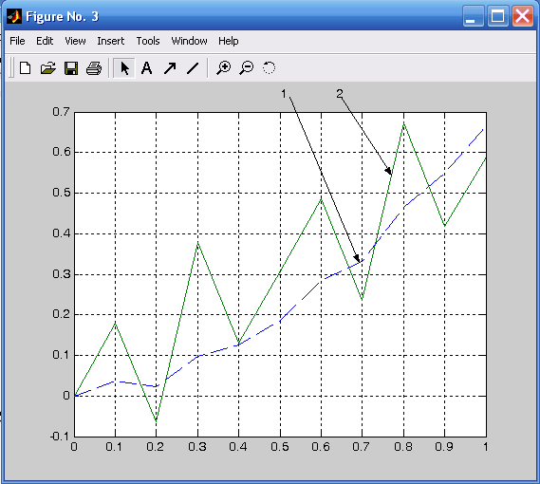This screenshot has width=540, height=484.
Task: Maximize the Figure No. 3 window
Action: (x=497, y=16)
